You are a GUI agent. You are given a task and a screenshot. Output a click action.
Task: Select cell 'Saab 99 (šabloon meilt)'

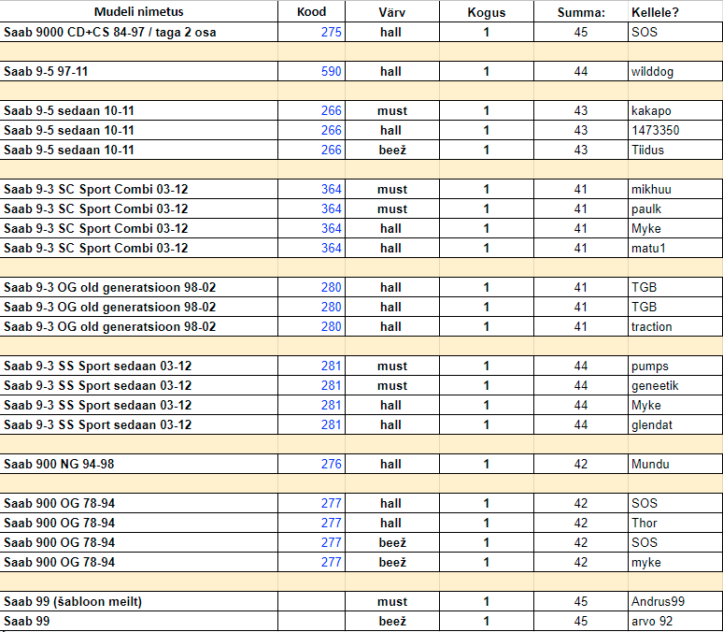139,601
